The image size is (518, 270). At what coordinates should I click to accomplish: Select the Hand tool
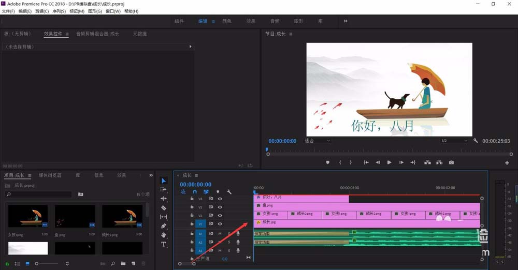coord(164,235)
